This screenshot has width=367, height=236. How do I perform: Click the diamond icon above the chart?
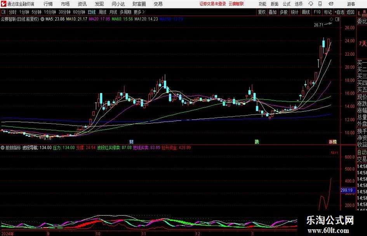coord(331,19)
